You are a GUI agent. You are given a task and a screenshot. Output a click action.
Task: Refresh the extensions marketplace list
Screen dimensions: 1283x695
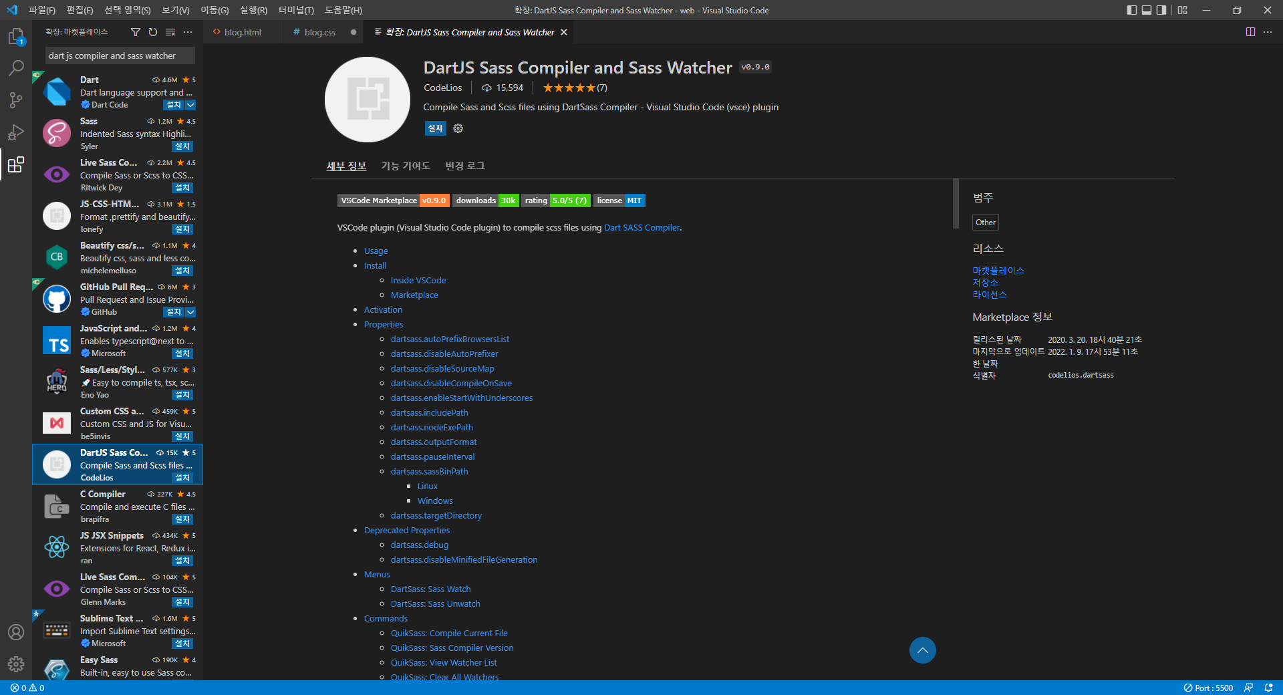153,32
